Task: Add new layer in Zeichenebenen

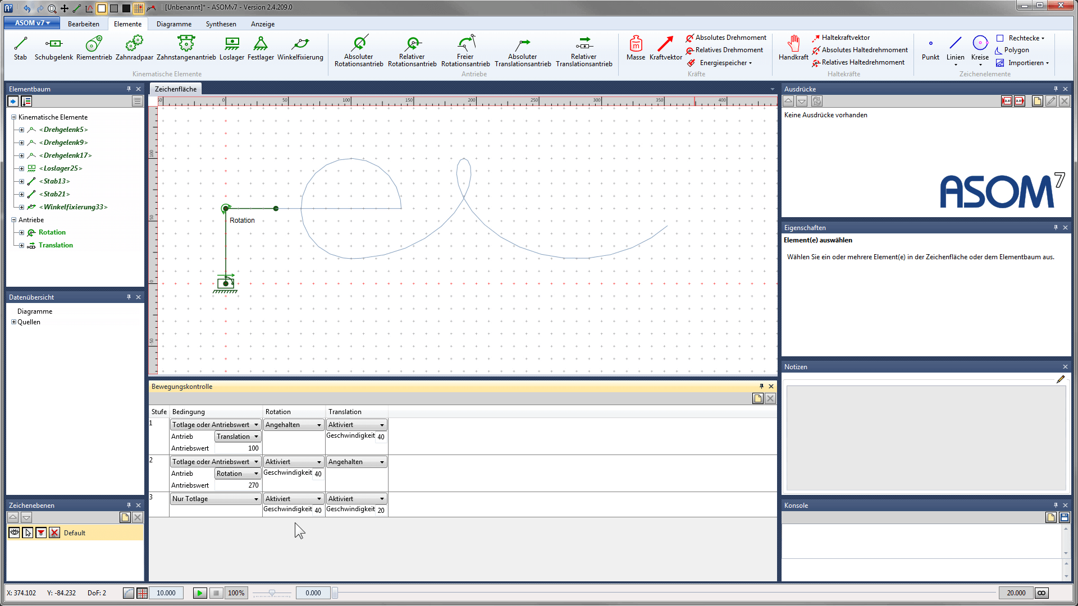Action: tap(125, 517)
